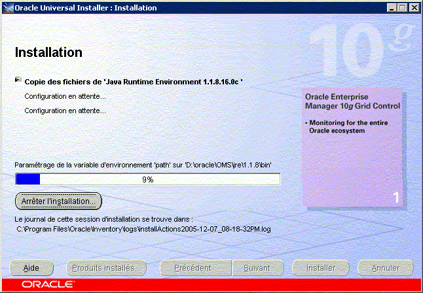Go back with the Précédent button
This screenshot has height=293, width=423.
click(194, 268)
